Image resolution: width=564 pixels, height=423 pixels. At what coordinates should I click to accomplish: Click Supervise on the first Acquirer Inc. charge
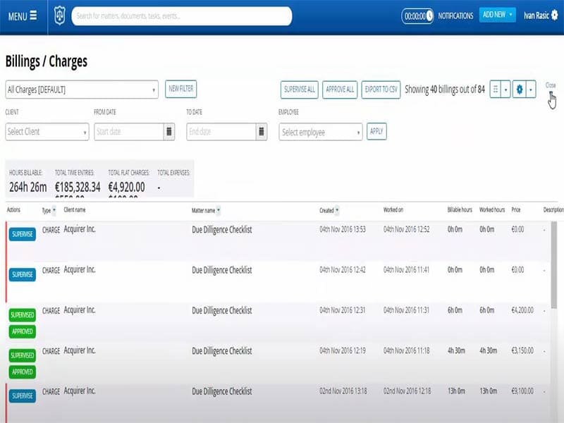23,234
